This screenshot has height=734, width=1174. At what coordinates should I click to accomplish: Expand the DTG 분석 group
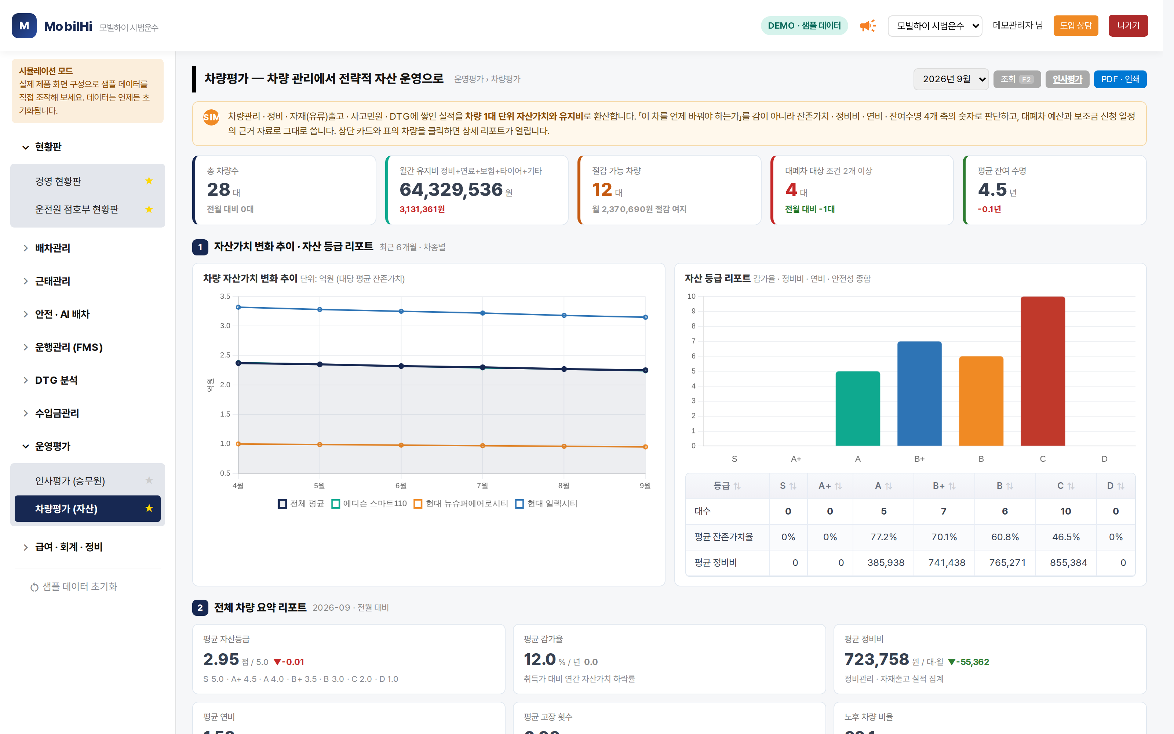tap(87, 380)
